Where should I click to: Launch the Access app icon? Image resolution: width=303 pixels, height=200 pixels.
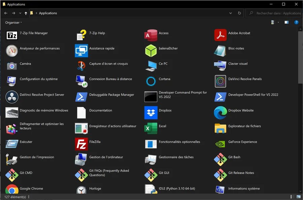(x=151, y=35)
